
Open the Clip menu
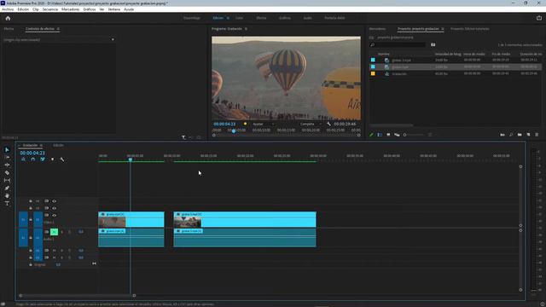click(x=36, y=9)
